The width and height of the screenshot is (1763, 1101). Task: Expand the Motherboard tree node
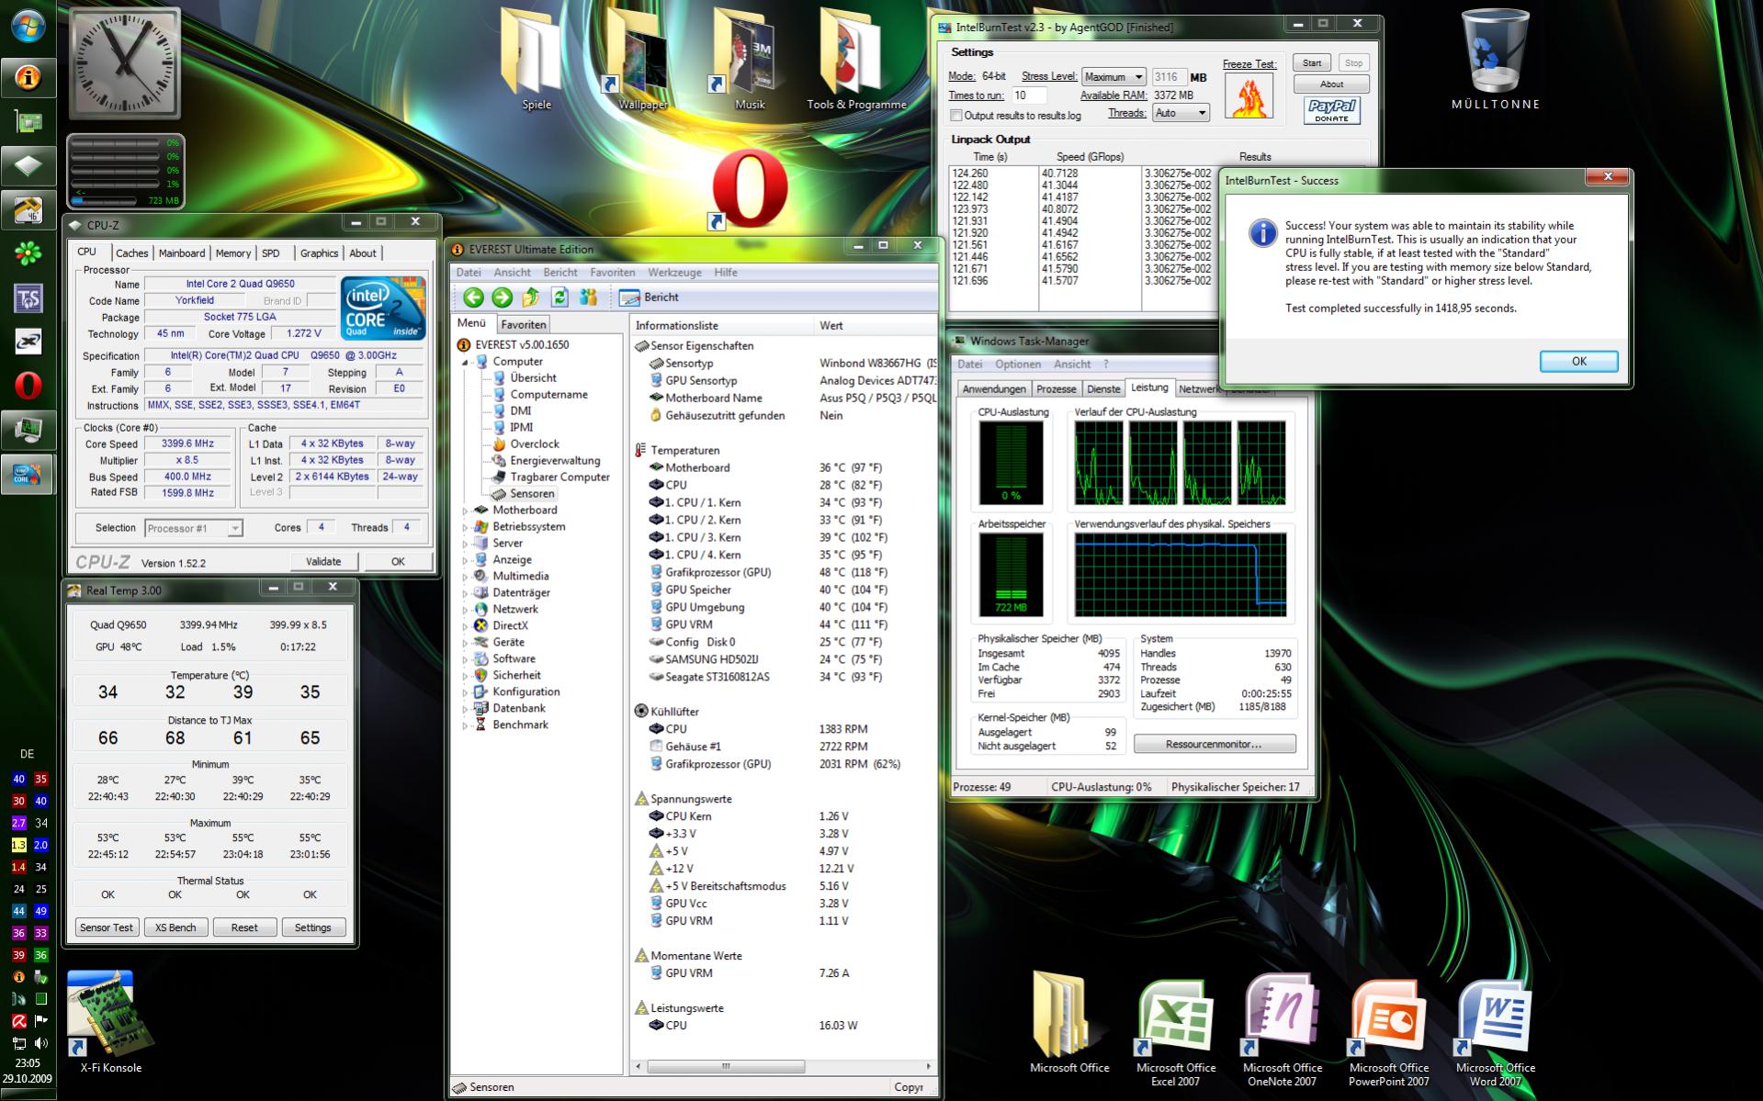[465, 511]
